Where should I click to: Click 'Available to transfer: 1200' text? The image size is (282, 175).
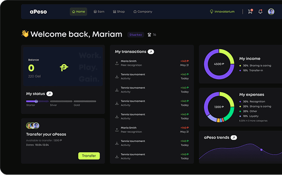[x=44, y=140]
